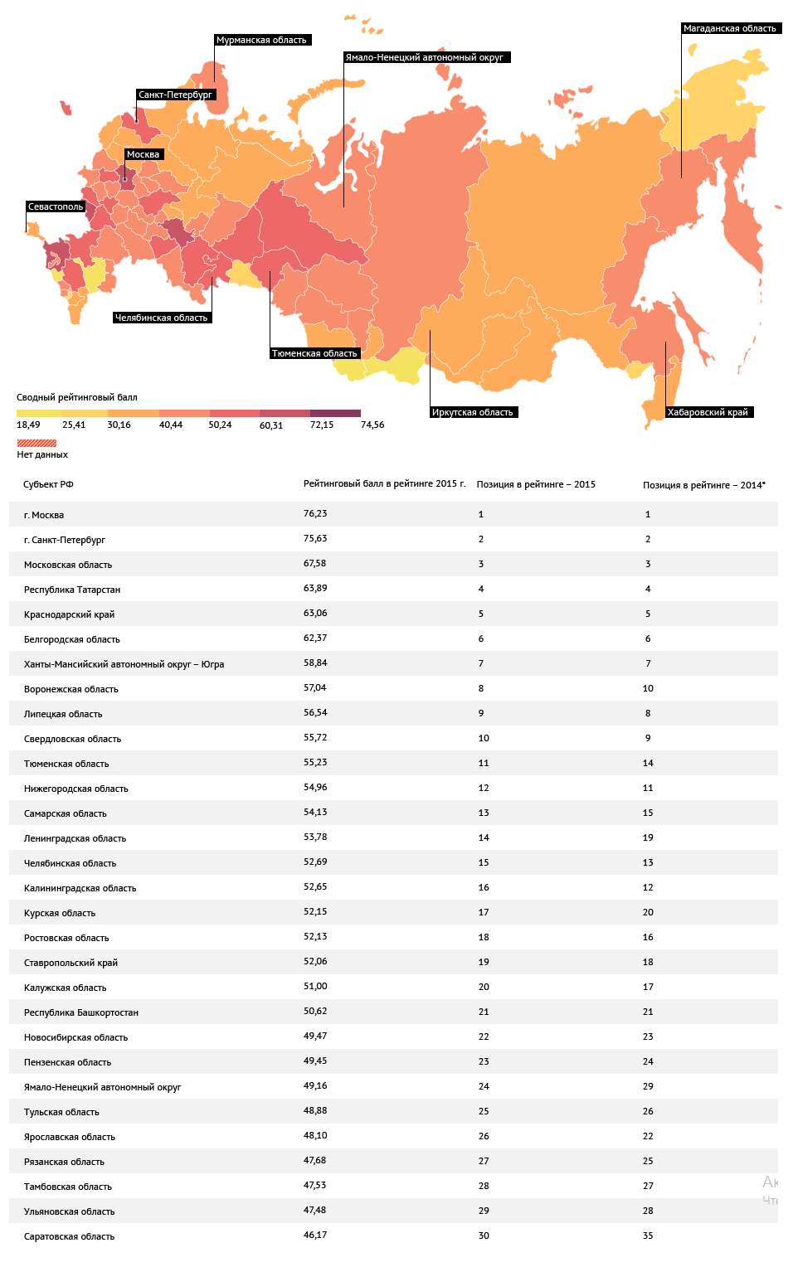Click the Иркутская область map label
793x1267 pixels.
[x=473, y=412]
